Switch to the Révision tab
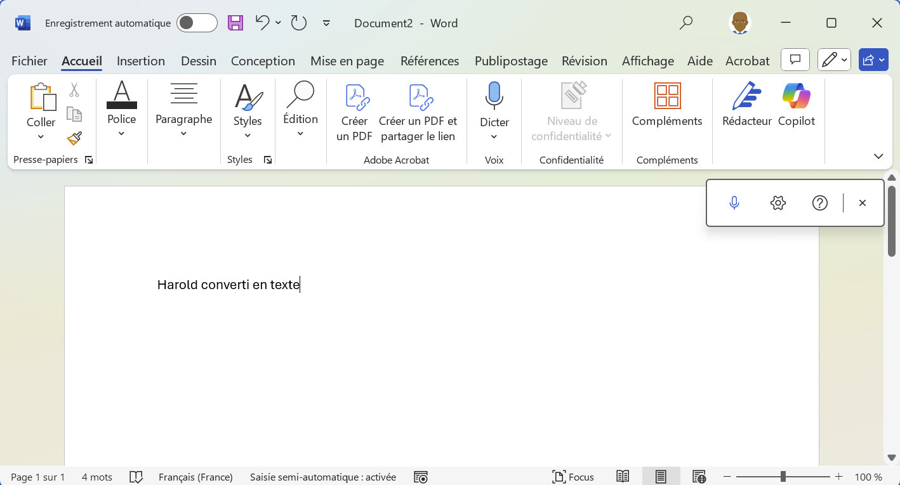Screen dimensions: 900x485 click(584, 61)
